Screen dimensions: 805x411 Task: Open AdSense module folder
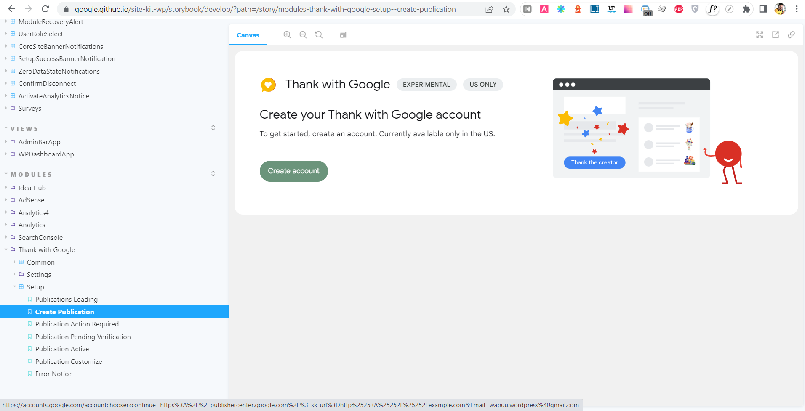tap(31, 200)
